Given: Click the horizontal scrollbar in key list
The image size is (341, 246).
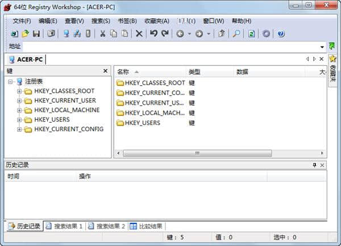Looking at the screenshot, I should pyautogui.click(x=197, y=153).
